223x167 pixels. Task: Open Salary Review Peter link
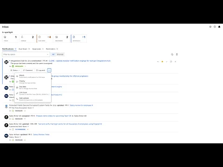[41, 135]
